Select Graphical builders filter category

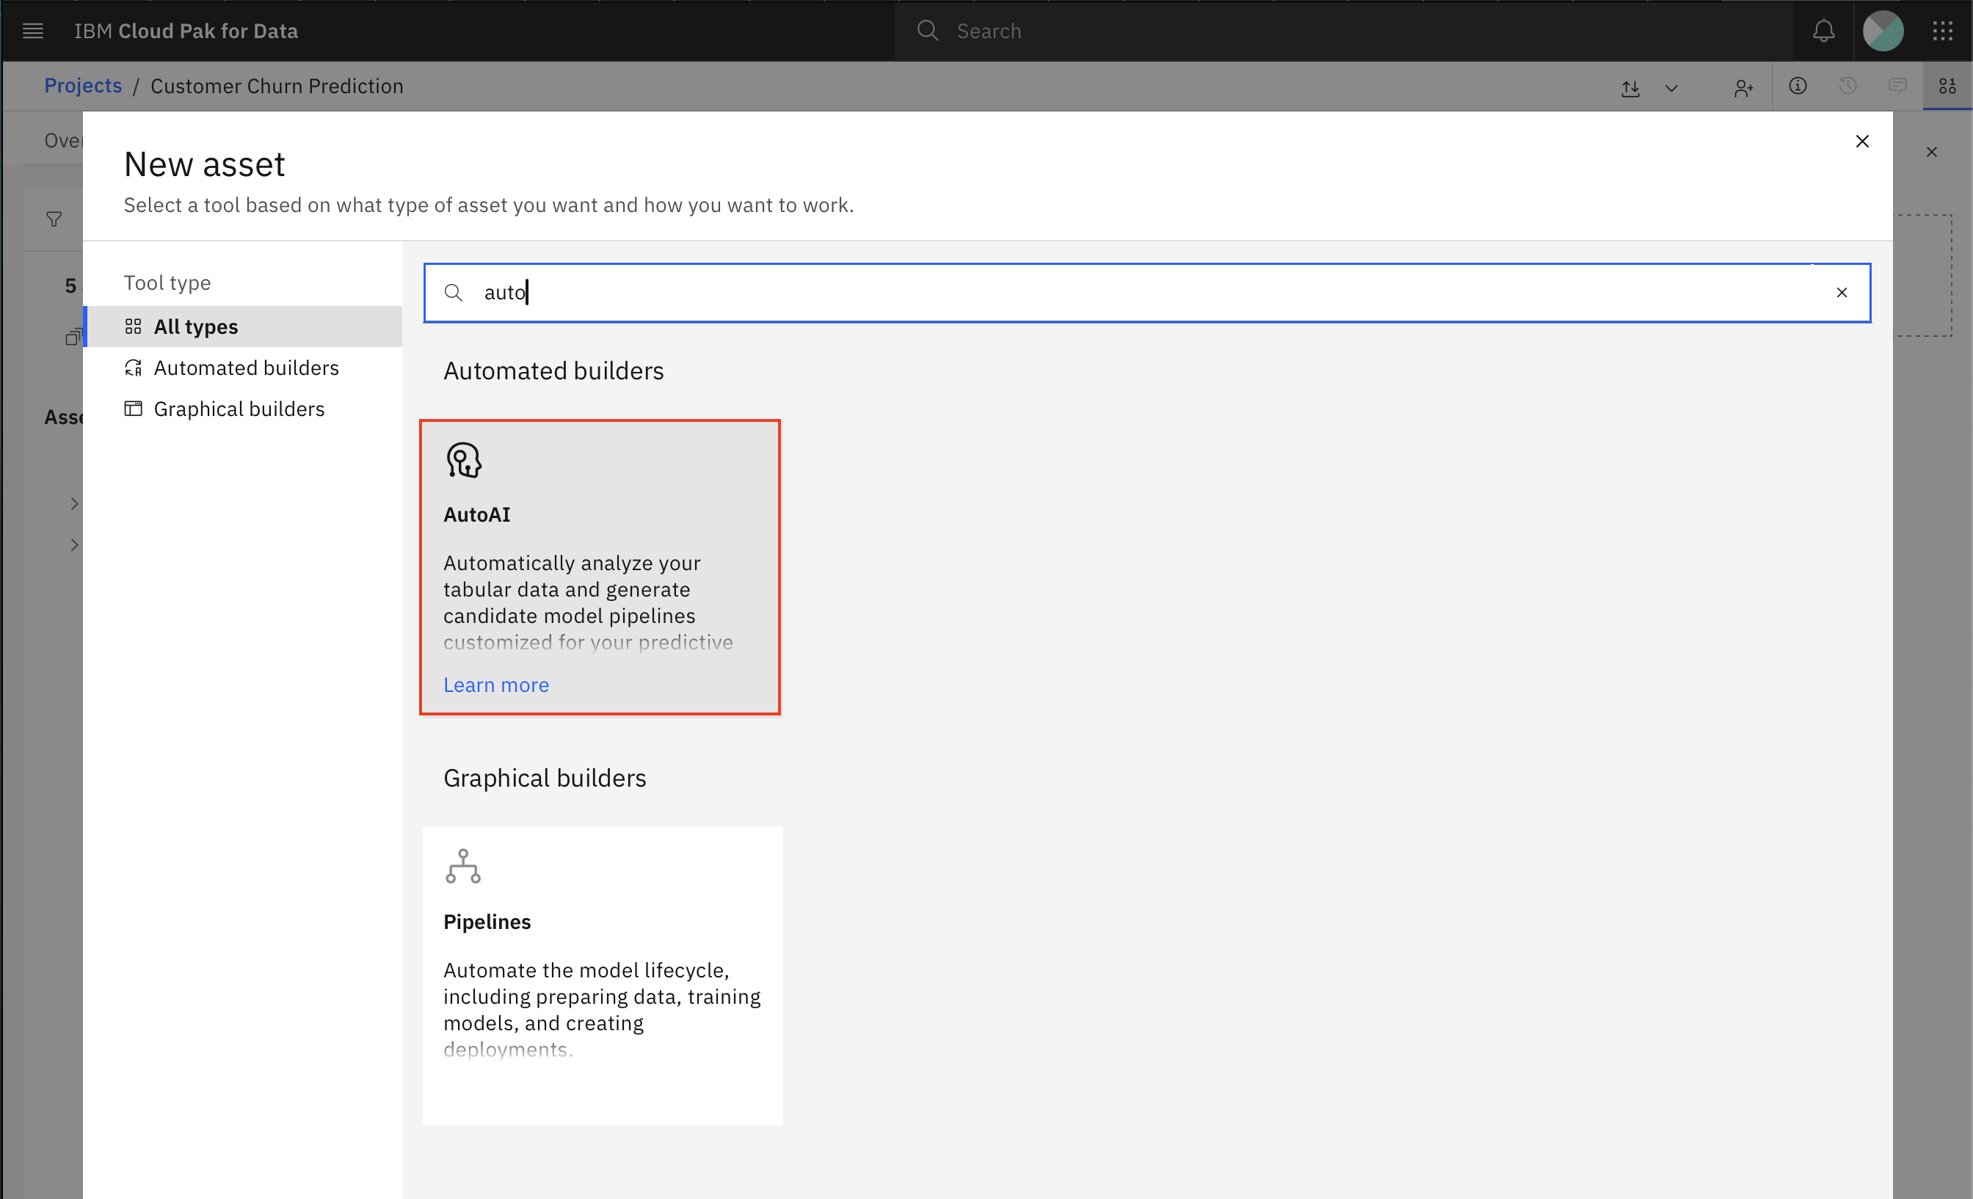tap(239, 409)
